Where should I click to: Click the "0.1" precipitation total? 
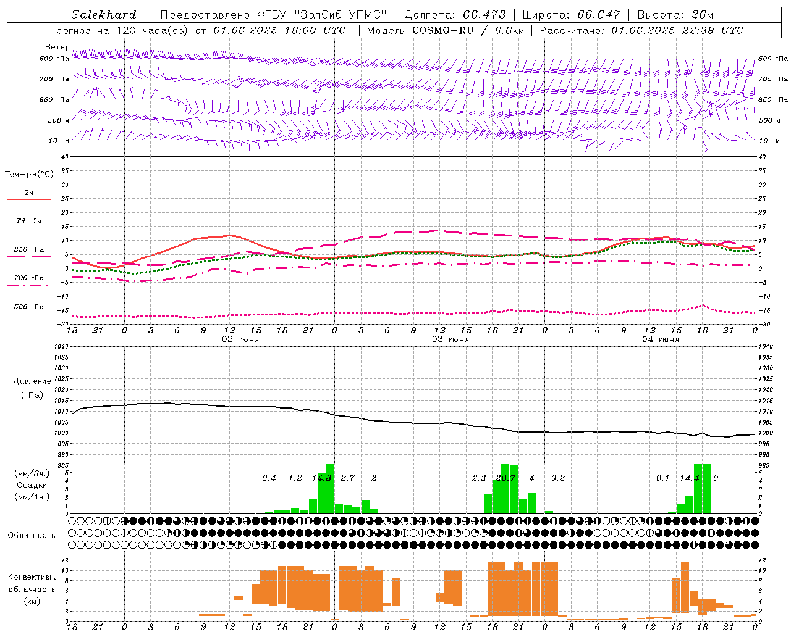click(x=662, y=478)
